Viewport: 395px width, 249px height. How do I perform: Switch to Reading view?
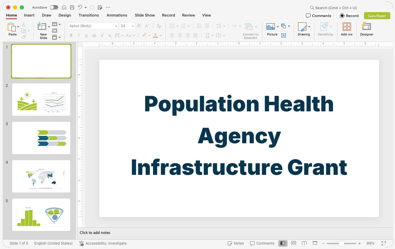click(304, 243)
